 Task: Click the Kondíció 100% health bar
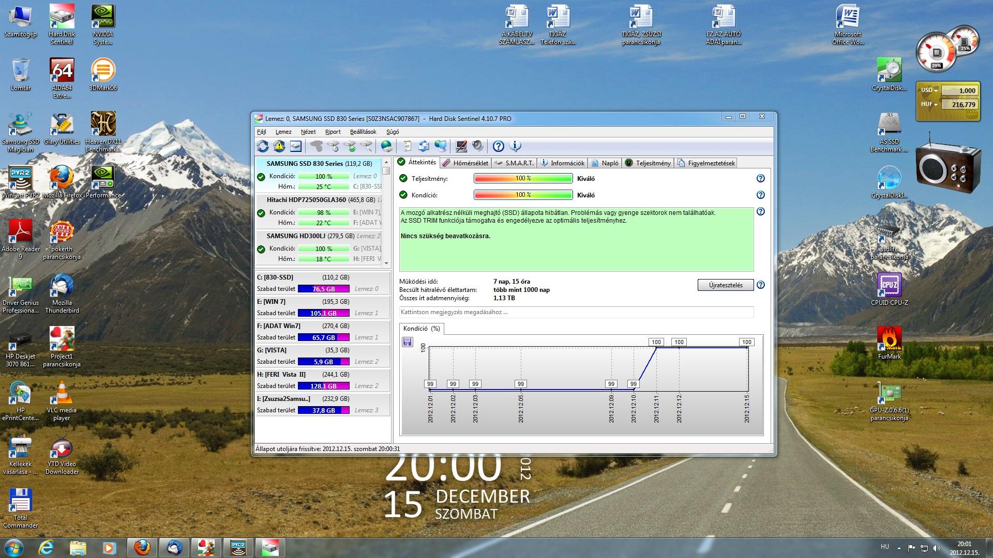pyautogui.click(x=523, y=195)
